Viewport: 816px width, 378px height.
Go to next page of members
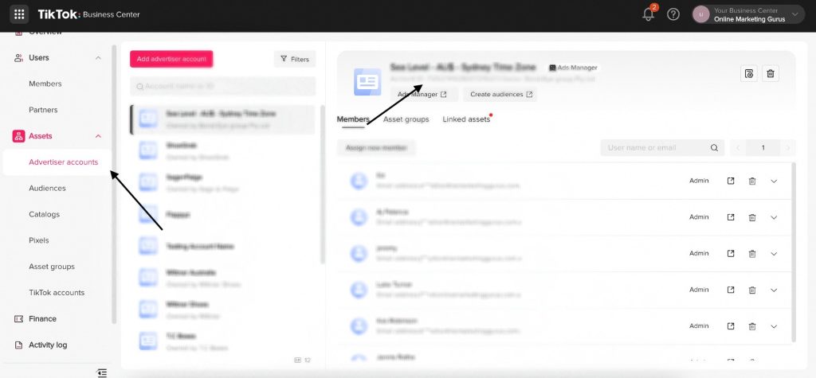pos(788,148)
